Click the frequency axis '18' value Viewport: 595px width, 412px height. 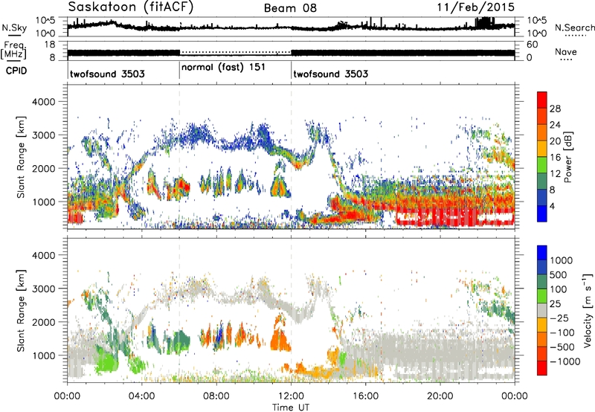(50, 45)
